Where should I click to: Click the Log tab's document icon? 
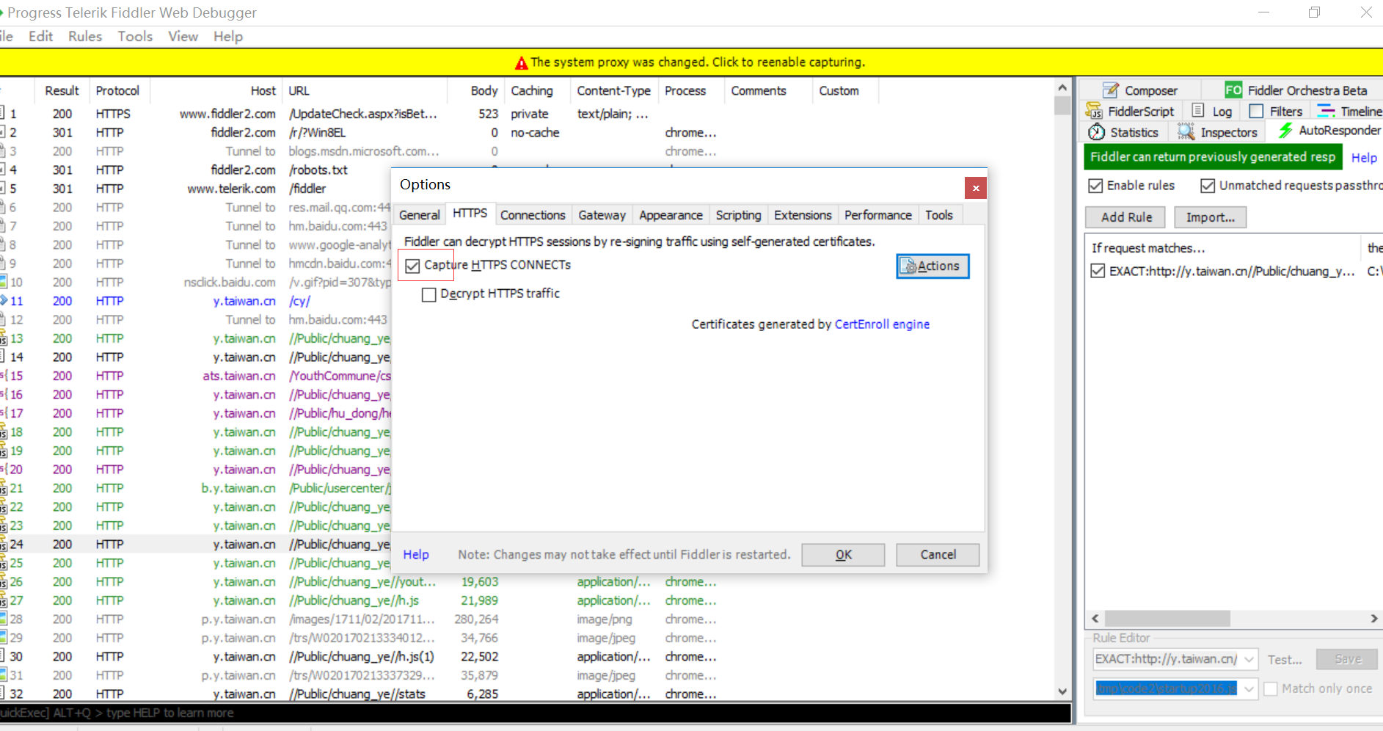coord(1198,111)
